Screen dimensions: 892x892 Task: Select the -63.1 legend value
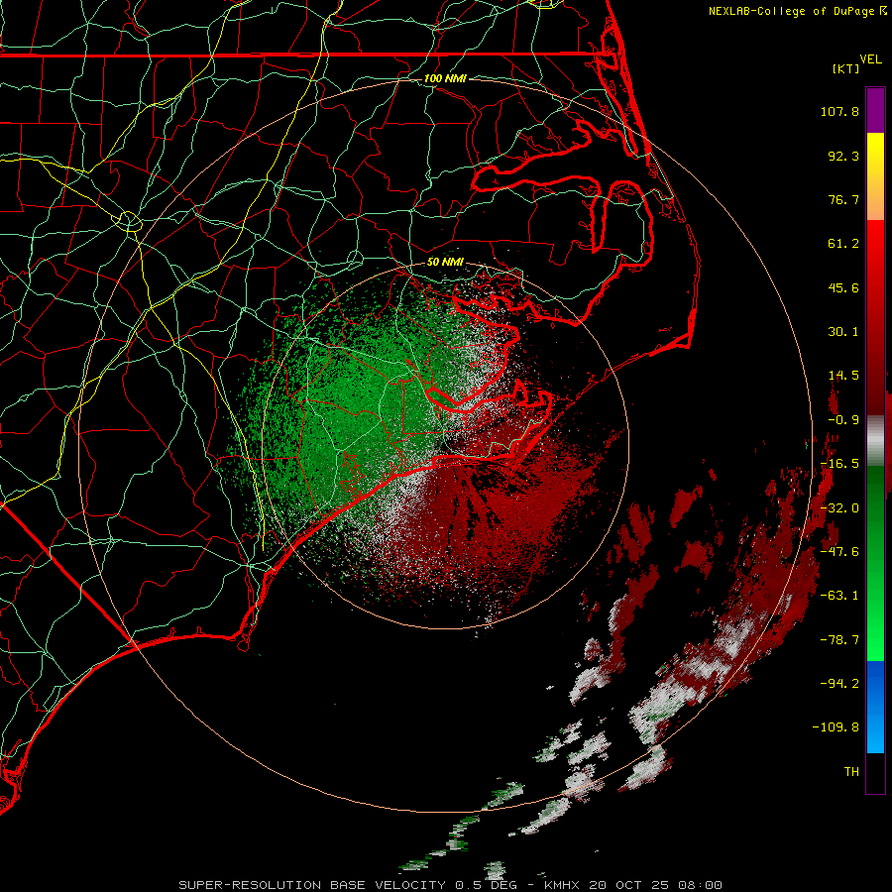pos(839,596)
